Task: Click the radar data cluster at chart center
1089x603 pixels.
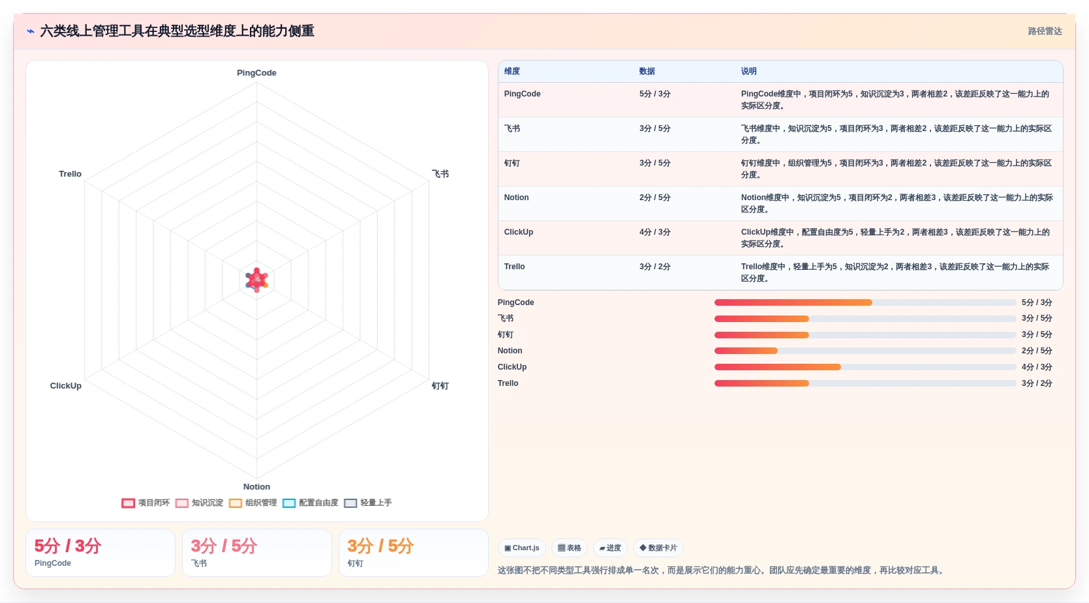Action: coord(256,280)
